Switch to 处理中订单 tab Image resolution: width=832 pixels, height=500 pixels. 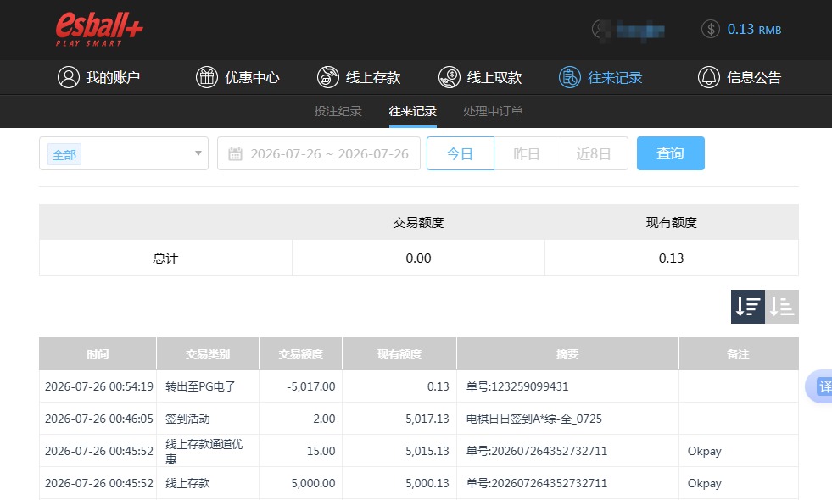coord(493,111)
